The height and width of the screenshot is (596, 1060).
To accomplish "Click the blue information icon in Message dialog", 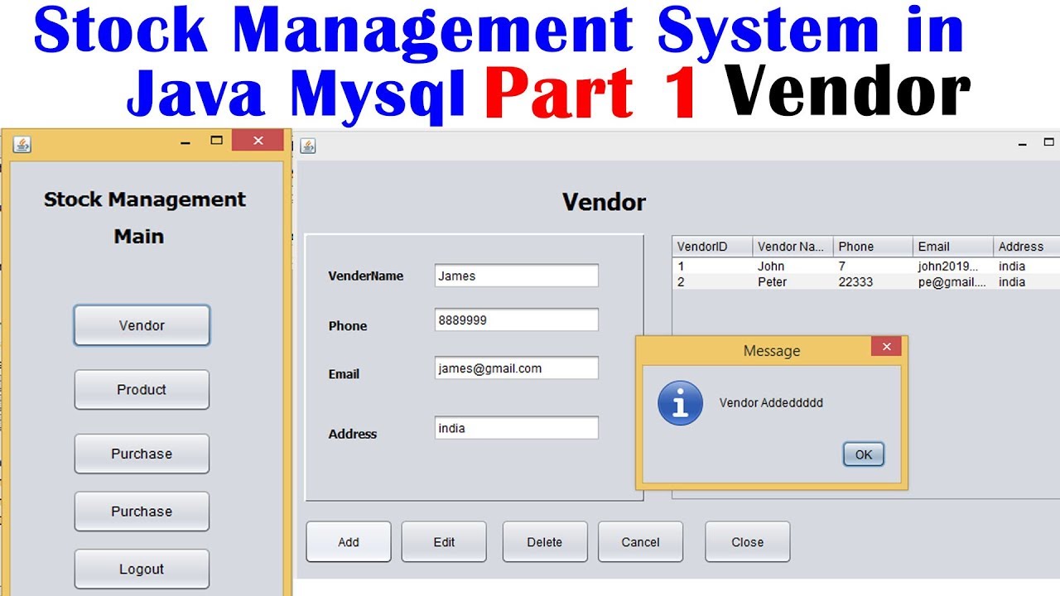I will coord(680,403).
